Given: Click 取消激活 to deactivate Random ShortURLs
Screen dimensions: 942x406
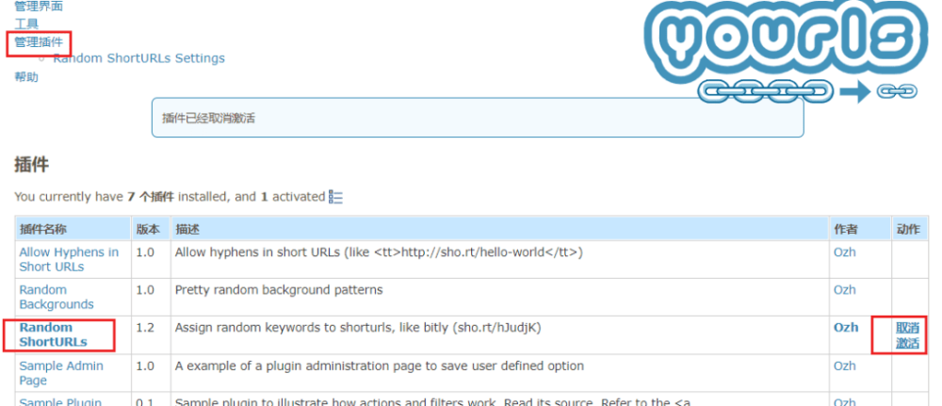Looking at the screenshot, I should 907,335.
